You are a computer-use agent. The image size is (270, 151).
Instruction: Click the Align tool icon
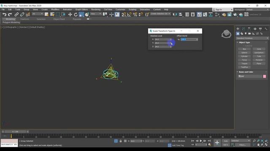(180, 15)
